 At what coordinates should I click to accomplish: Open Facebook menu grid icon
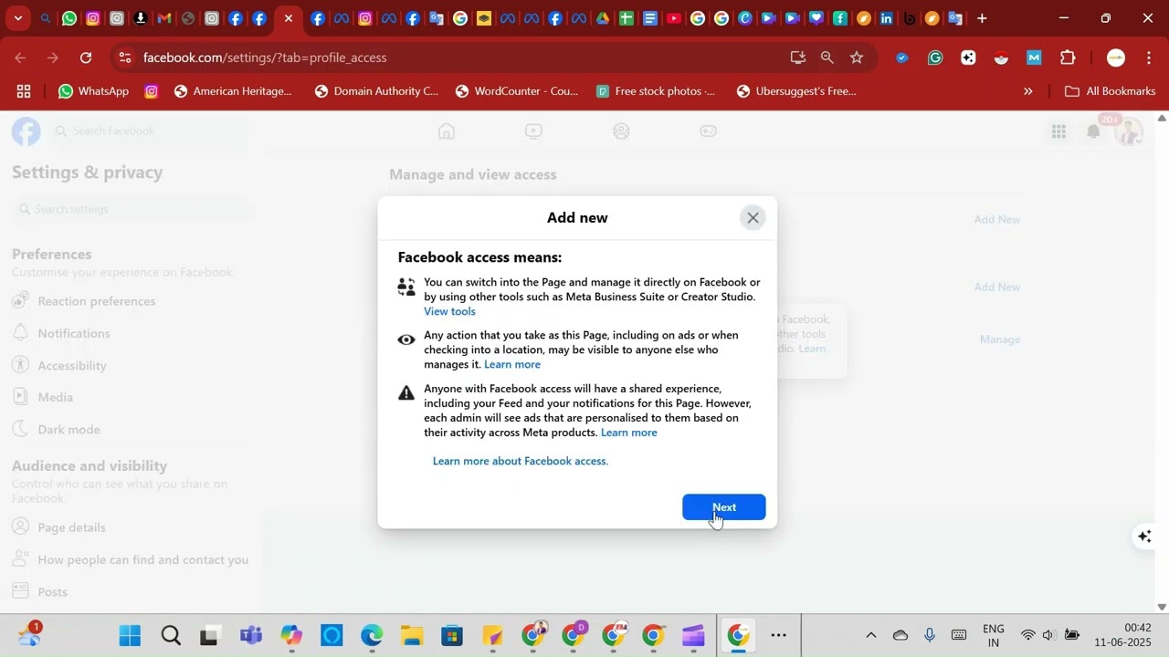point(1058,131)
